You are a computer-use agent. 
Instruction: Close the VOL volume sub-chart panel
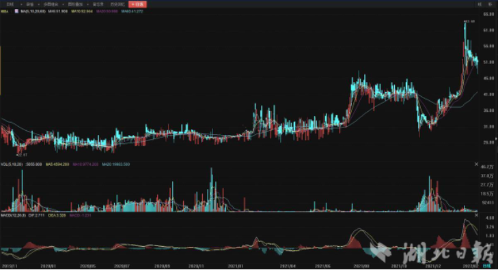476,164
